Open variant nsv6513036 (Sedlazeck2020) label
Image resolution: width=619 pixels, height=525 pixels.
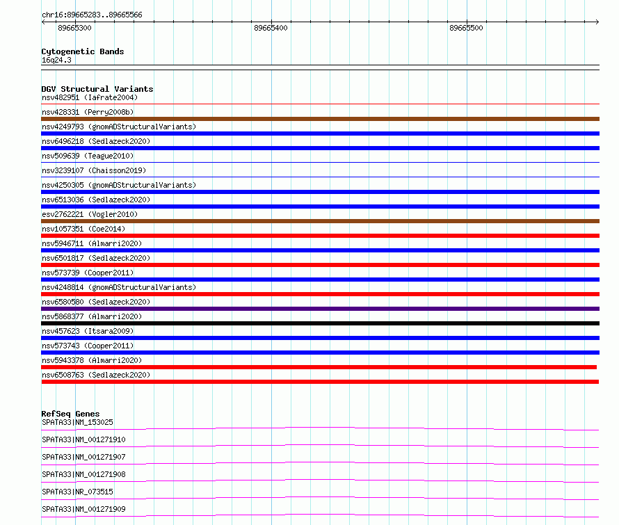coord(96,200)
